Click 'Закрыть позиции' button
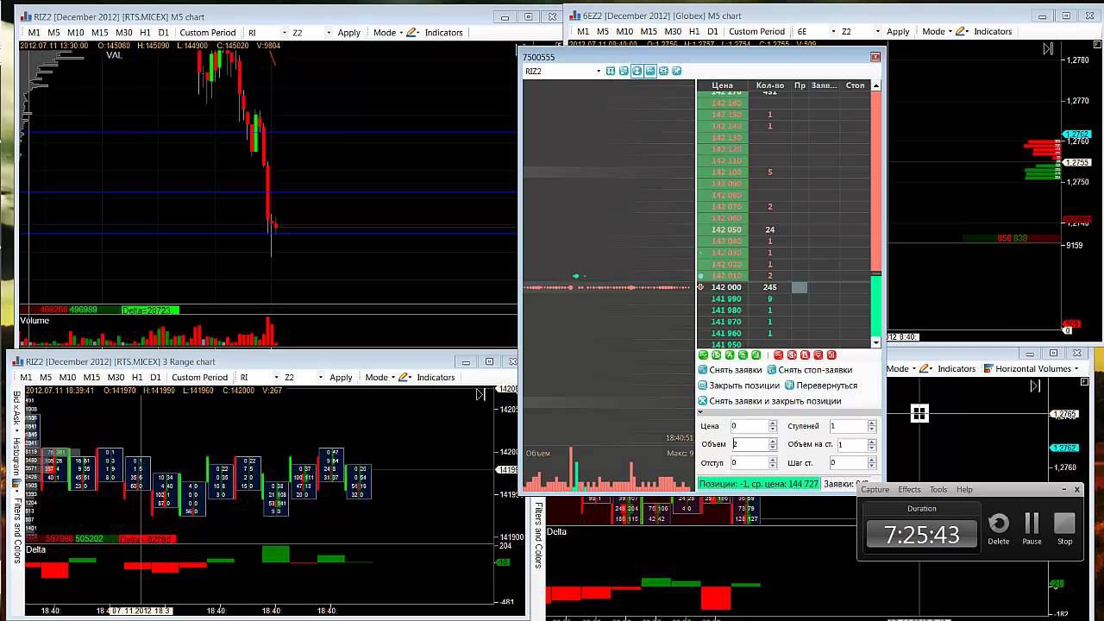Screen dimensions: 1104x621 point(743,386)
